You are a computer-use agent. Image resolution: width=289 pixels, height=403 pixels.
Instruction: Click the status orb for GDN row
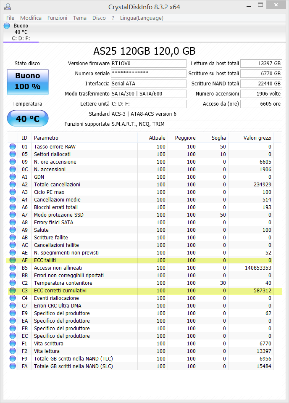click(13, 177)
